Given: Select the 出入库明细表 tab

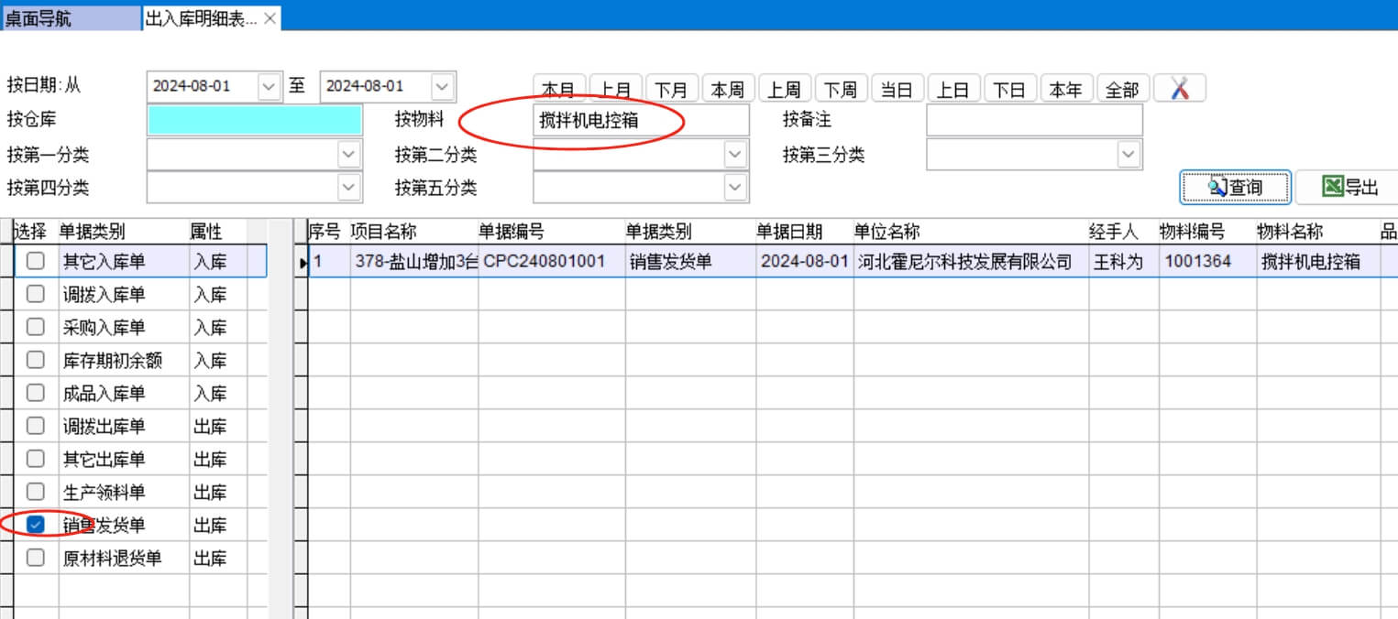Looking at the screenshot, I should [201, 19].
